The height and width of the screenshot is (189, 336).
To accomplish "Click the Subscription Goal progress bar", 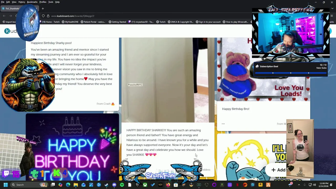I will (x=291, y=73).
